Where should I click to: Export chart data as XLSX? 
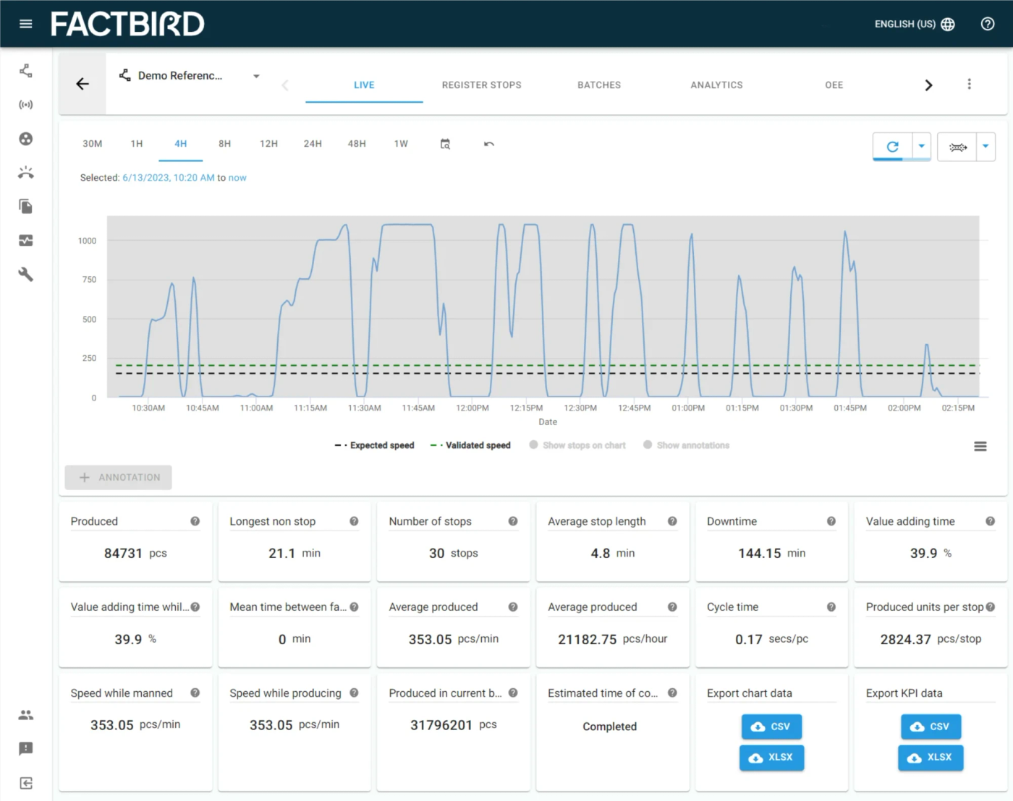(x=771, y=758)
